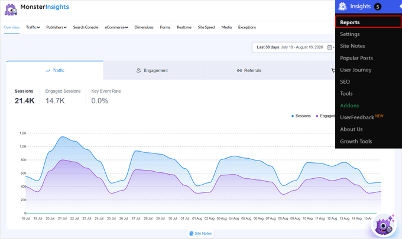
Task: Open the Realtime report
Action: pyautogui.click(x=184, y=27)
